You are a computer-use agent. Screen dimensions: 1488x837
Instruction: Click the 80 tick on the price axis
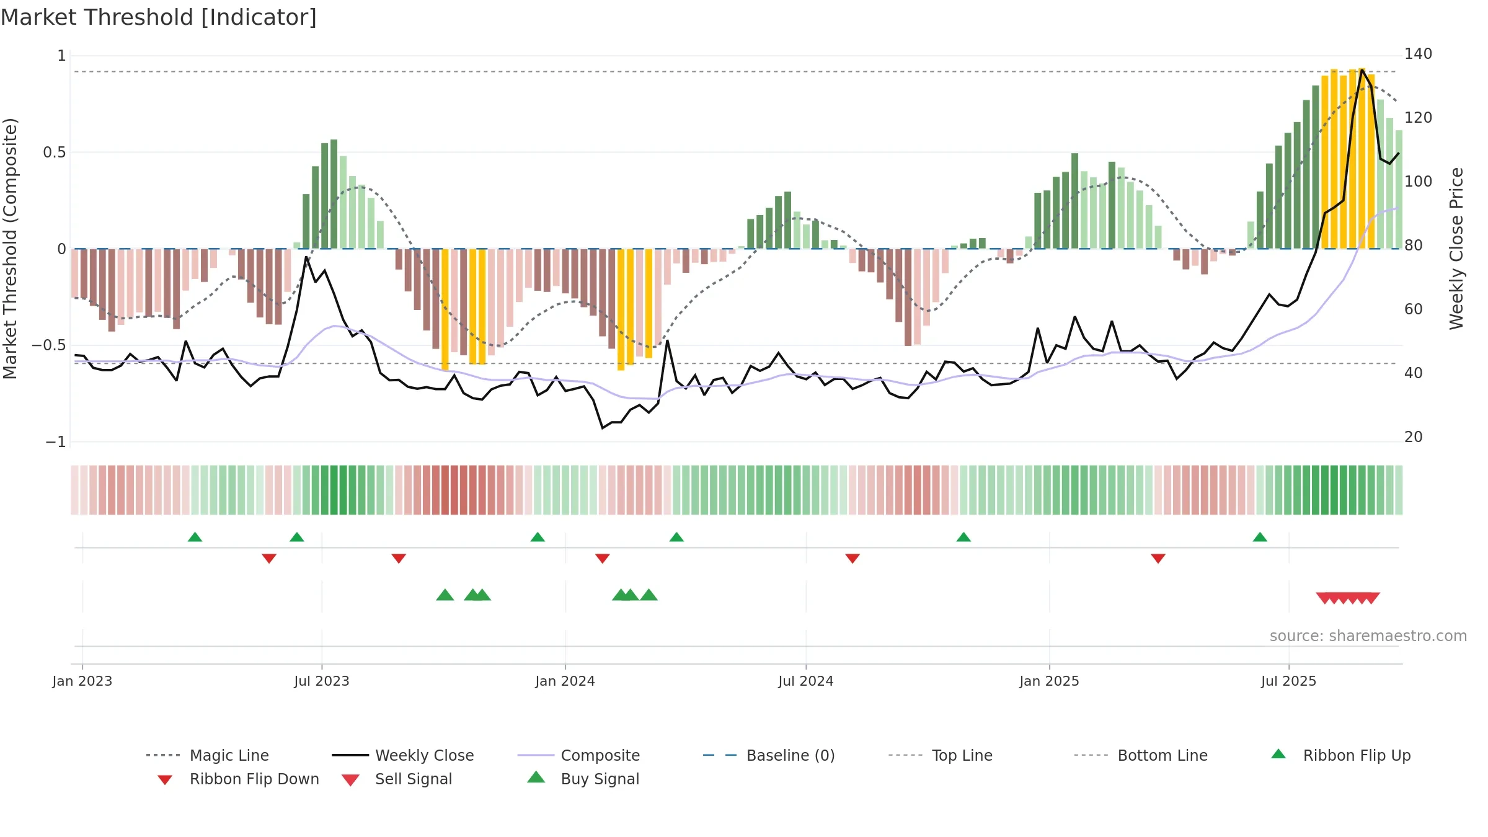click(1414, 246)
